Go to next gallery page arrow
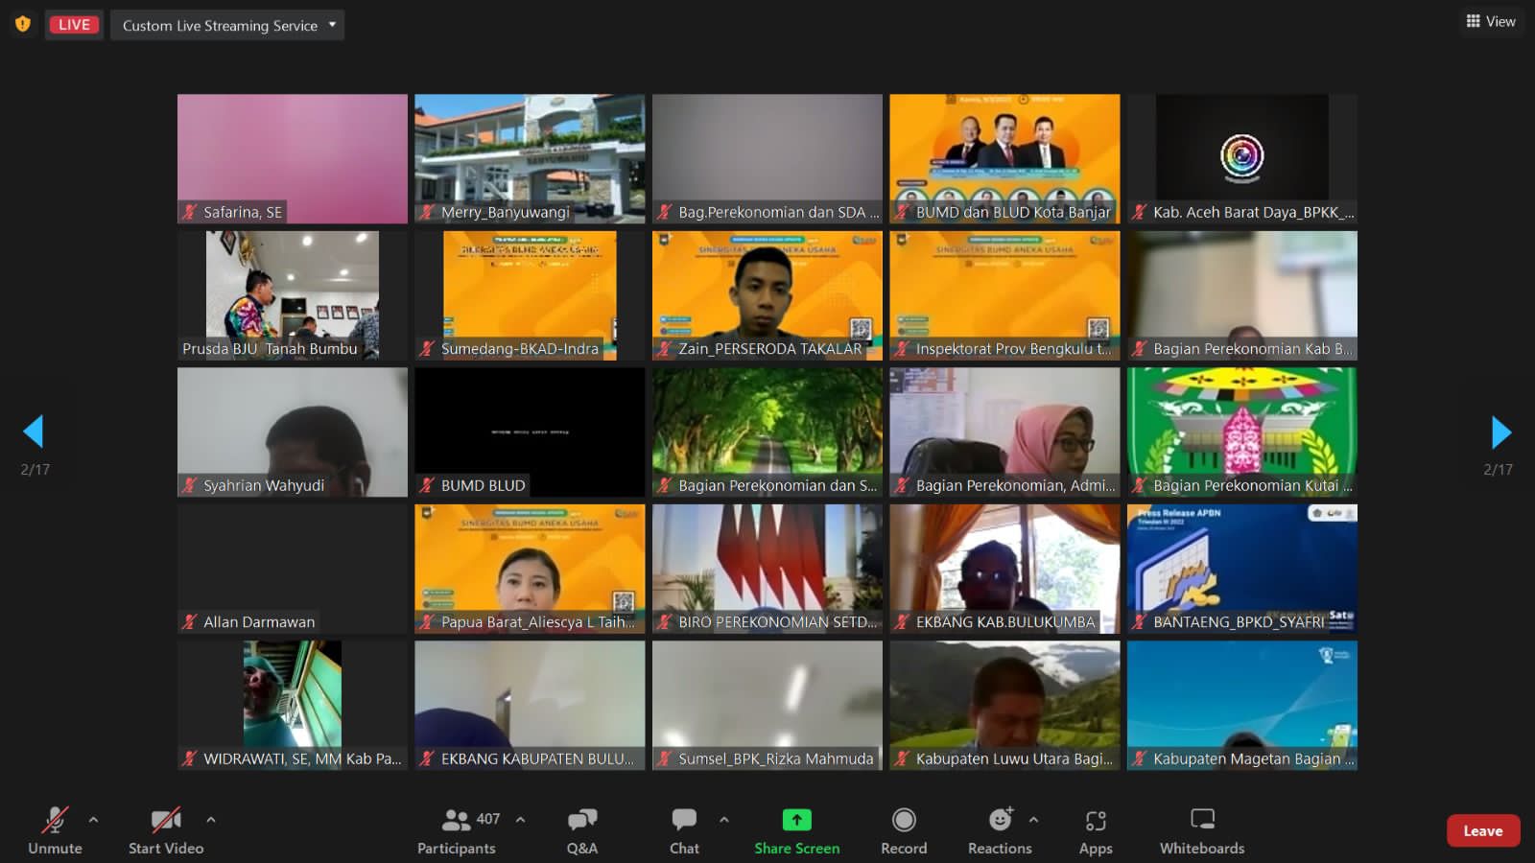The width and height of the screenshot is (1535, 863). click(x=1500, y=432)
